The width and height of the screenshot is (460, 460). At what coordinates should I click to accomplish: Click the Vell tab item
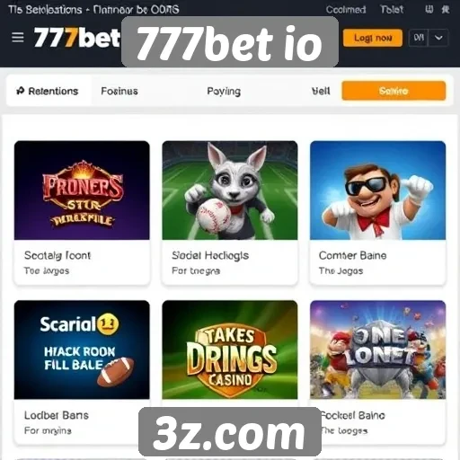321,91
